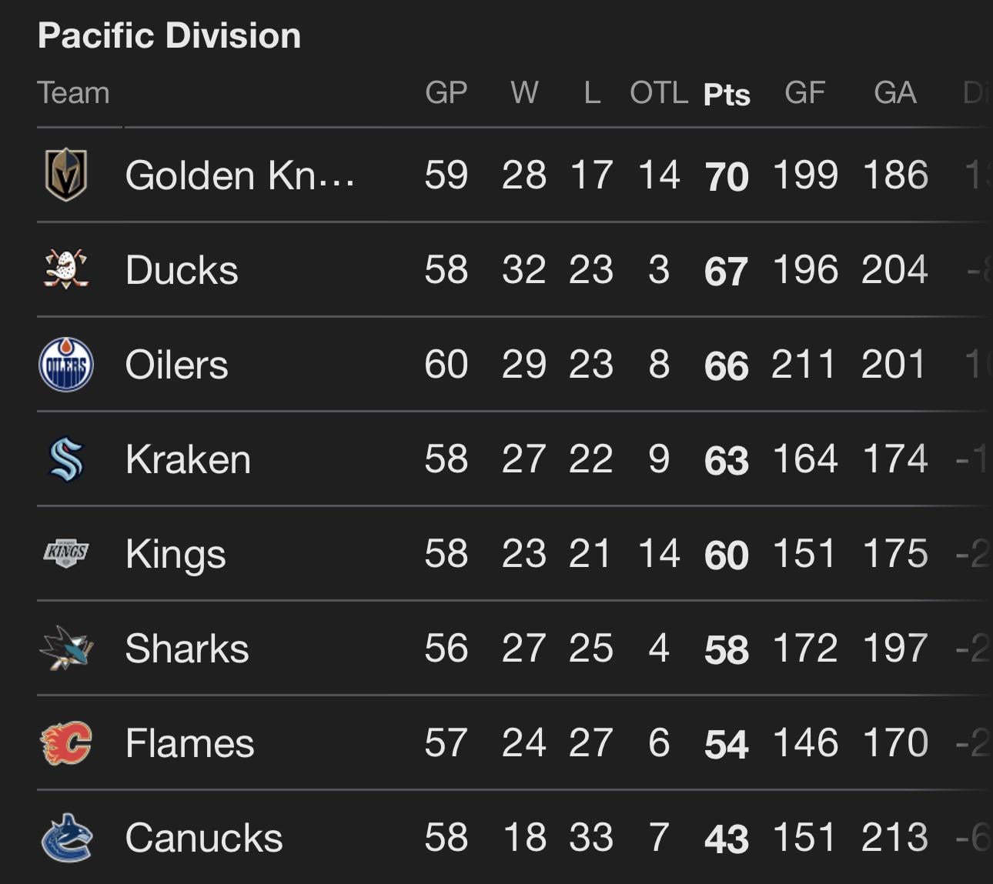
Task: Tap the Canucks team name
Action: (x=204, y=838)
